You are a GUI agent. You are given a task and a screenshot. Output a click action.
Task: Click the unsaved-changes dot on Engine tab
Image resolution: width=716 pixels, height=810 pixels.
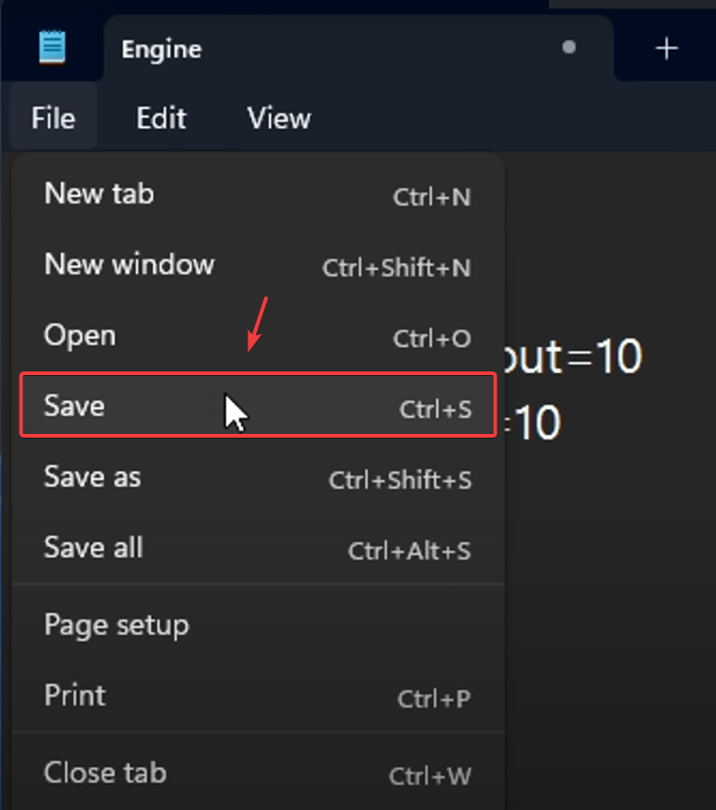coord(569,48)
